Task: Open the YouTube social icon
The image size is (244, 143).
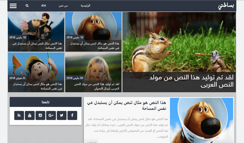Action: point(30,115)
